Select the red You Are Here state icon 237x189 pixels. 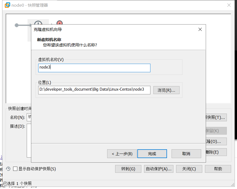point(59,23)
